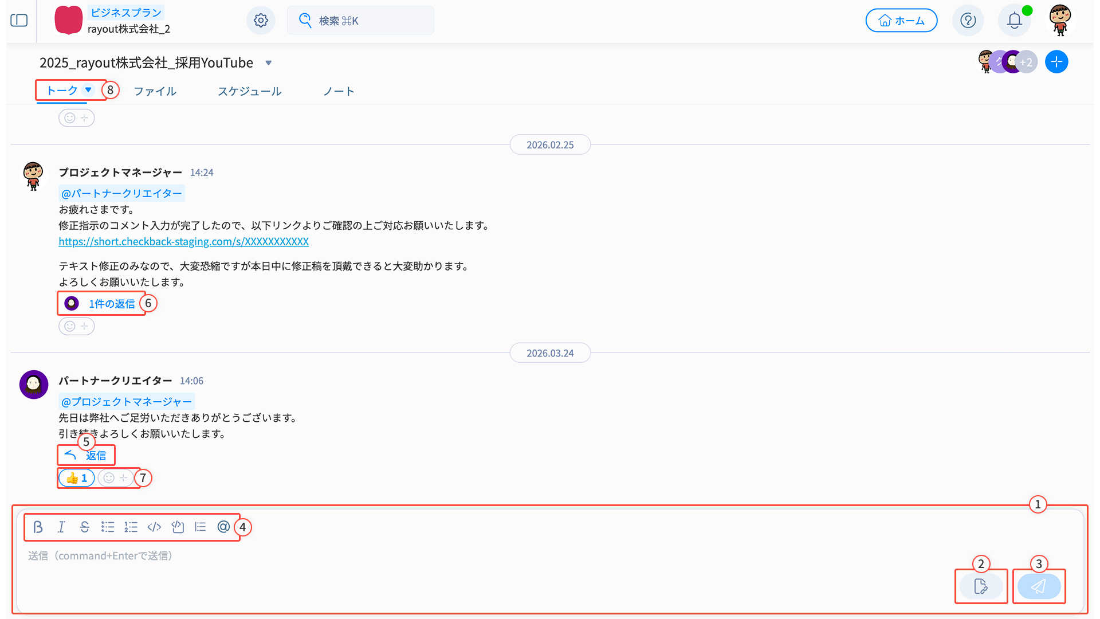The width and height of the screenshot is (1100, 619).
Task: Open the checkback-staging short link
Action: (183, 242)
